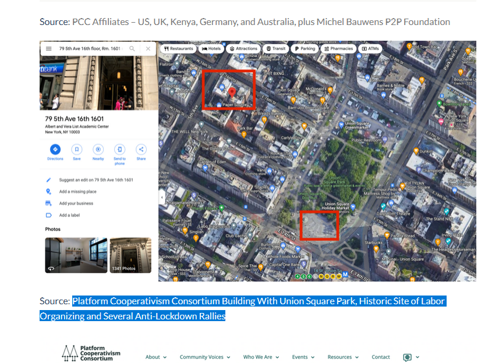Screen dimensions: 492x363
Task: Click the Dunkin map marker
Action: (416, 151)
